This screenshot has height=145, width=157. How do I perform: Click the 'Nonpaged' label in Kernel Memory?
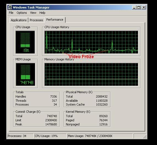73,124
